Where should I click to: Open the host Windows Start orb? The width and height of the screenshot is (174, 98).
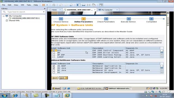point(5,96)
